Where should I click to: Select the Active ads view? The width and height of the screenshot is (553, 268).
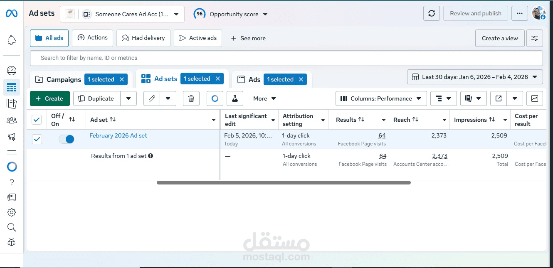click(197, 38)
